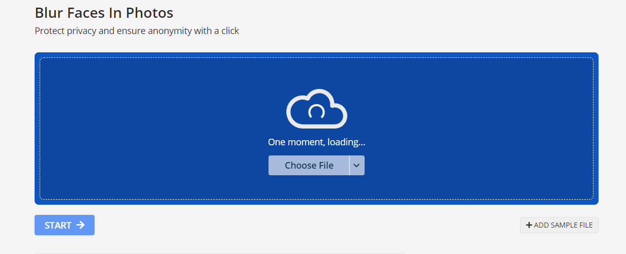Screen dimensions: 626x254
Task: Click the "One moment, loading..." status text
Action: tap(316, 142)
